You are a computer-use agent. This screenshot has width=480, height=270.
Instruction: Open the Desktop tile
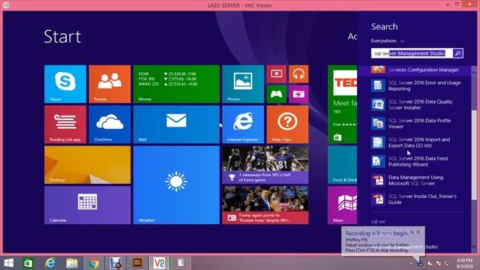click(88, 165)
